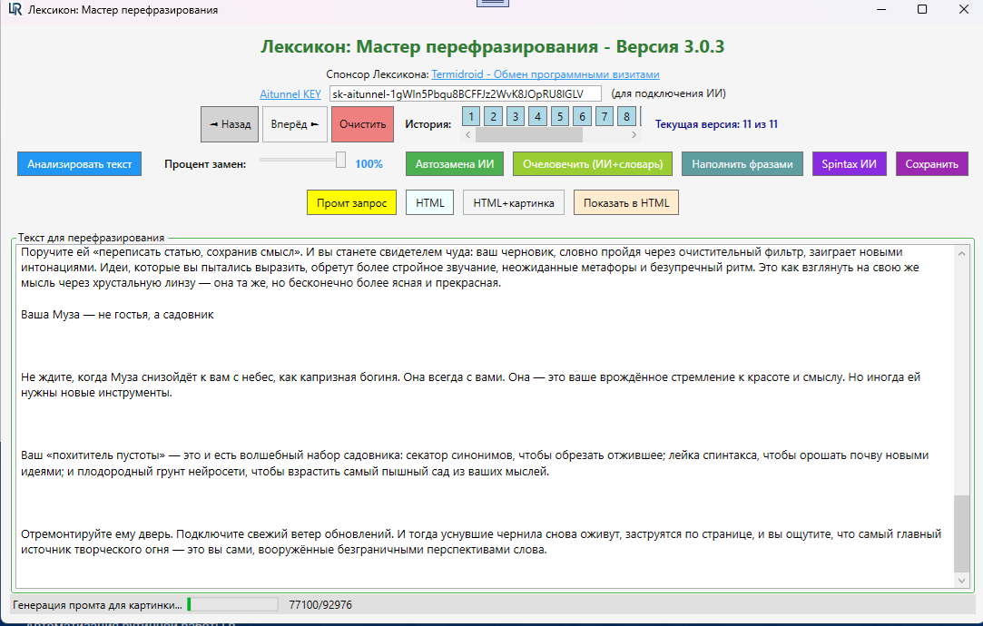983x626 pixels.
Task: Jump to history version 5
Action: click(x=559, y=116)
